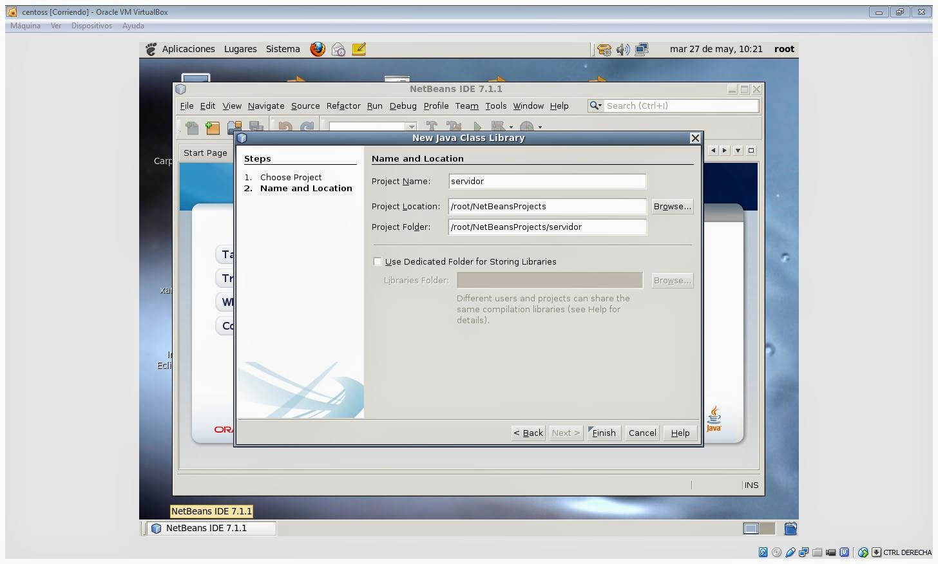Click the Debug Project toolbar icon
The height and width of the screenshot is (564, 938).
pos(498,127)
